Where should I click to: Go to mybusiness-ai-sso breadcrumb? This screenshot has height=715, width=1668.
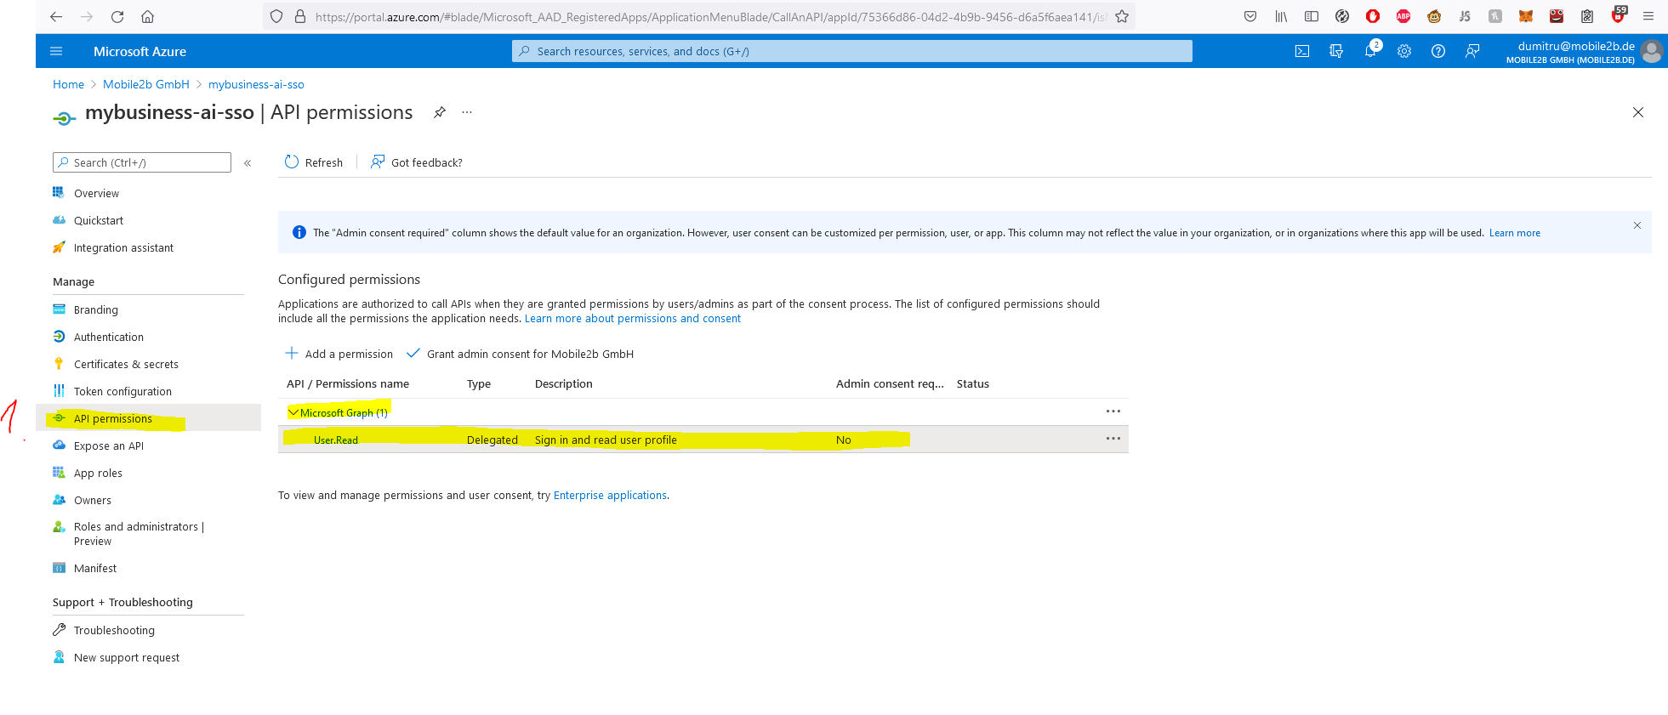(x=256, y=84)
